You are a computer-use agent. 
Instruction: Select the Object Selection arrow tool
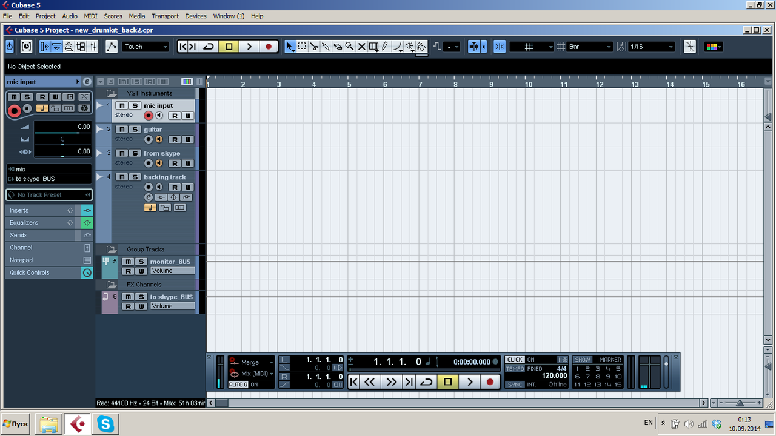(x=289, y=46)
